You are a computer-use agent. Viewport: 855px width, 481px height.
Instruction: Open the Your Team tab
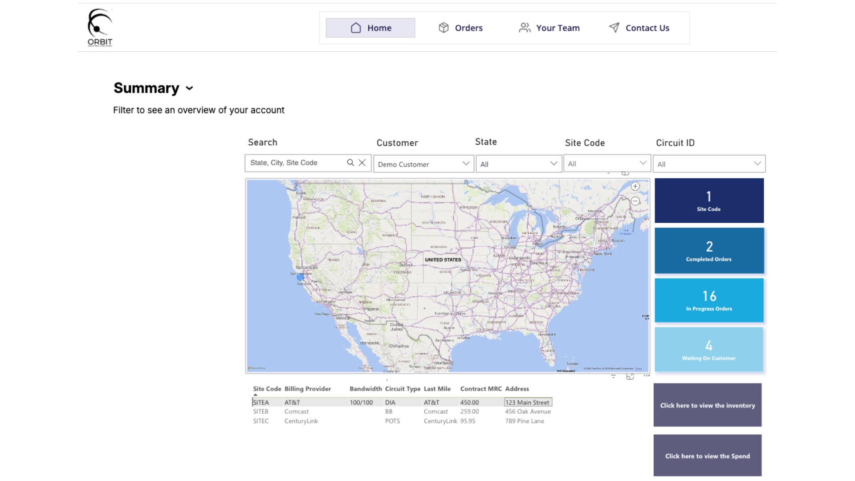click(549, 28)
